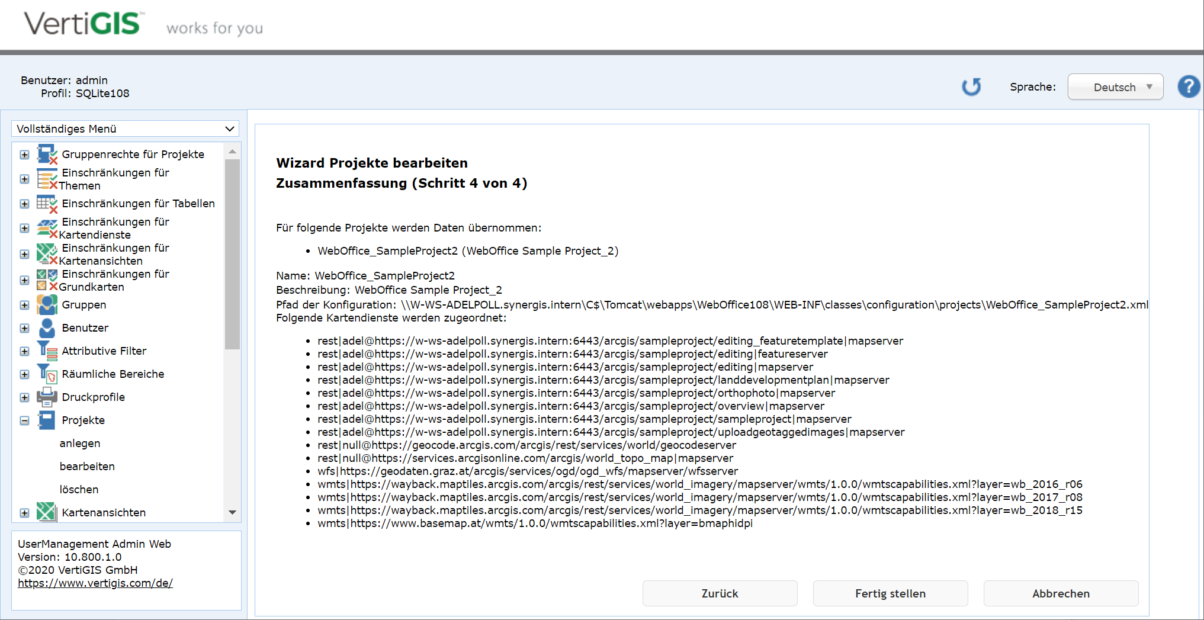Click the geocodeserver service entry
The width and height of the screenshot is (1204, 620).
[x=527, y=445]
